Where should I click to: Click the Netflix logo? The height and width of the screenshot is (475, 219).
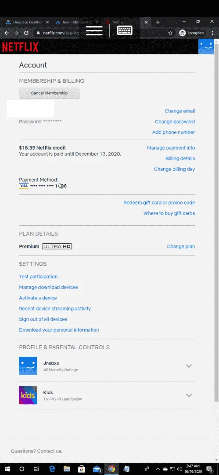[x=20, y=47]
